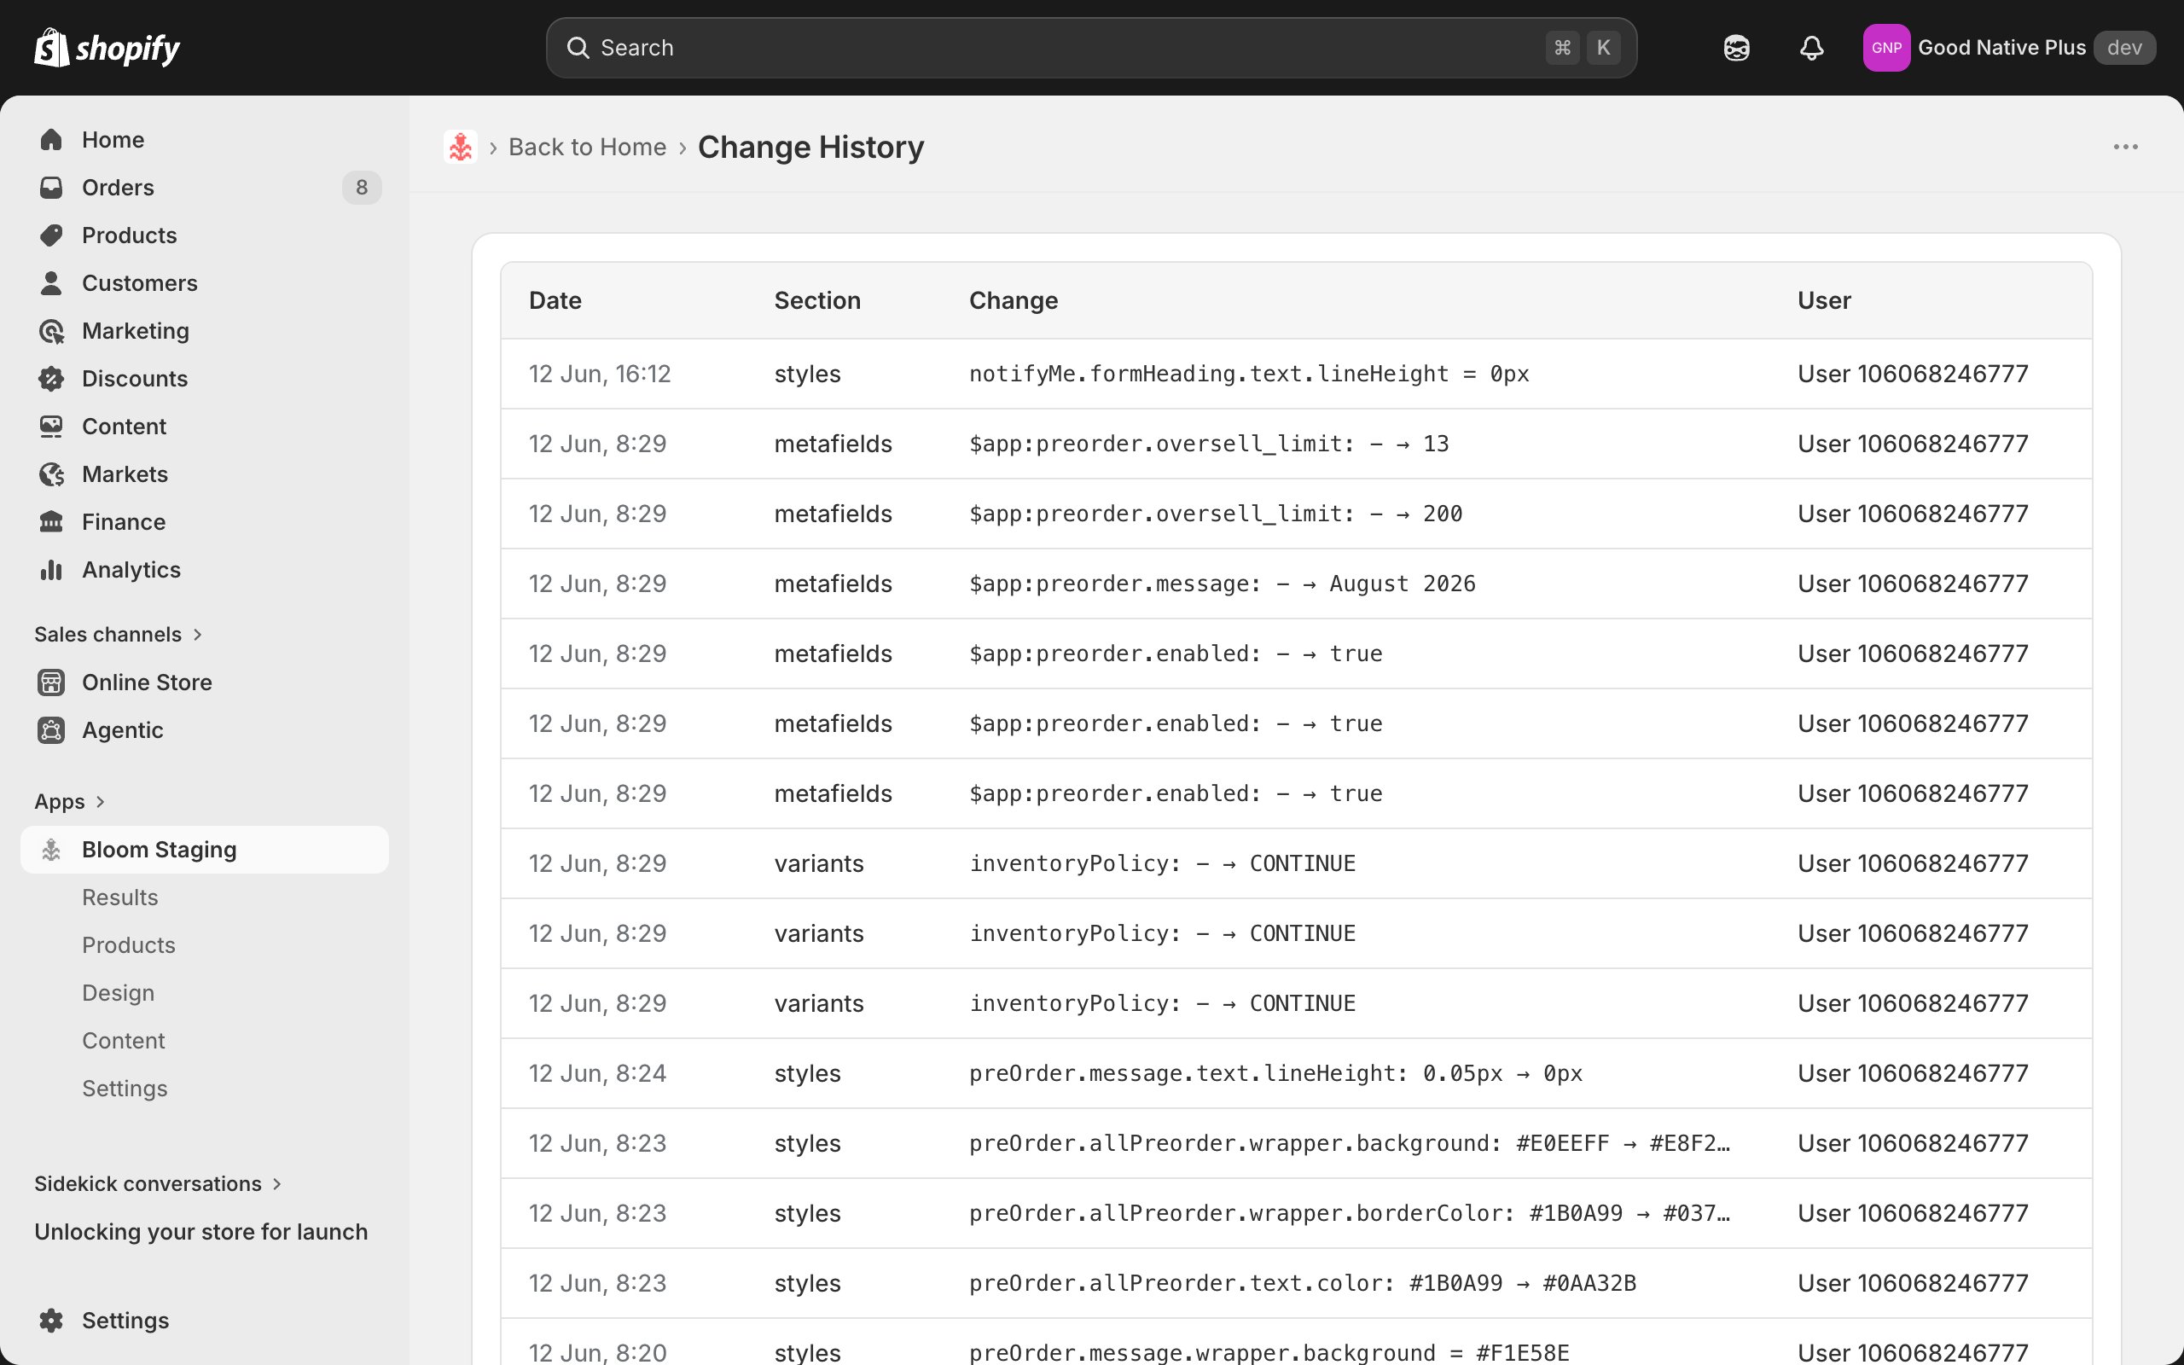The height and width of the screenshot is (1365, 2184).
Task: Click the search magnifier icon
Action: (x=578, y=48)
